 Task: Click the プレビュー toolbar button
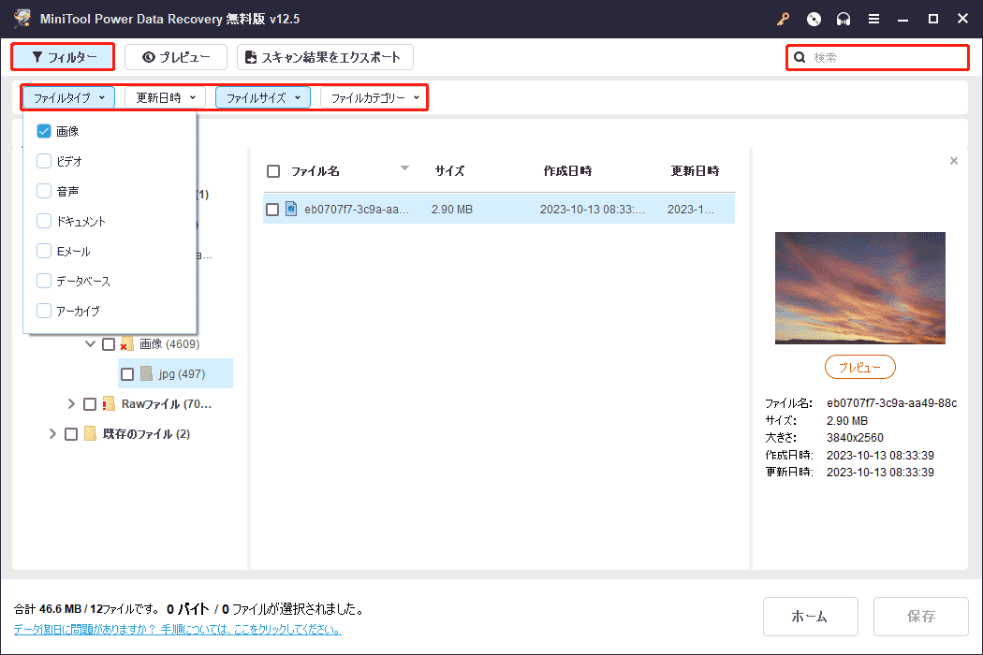click(x=176, y=57)
